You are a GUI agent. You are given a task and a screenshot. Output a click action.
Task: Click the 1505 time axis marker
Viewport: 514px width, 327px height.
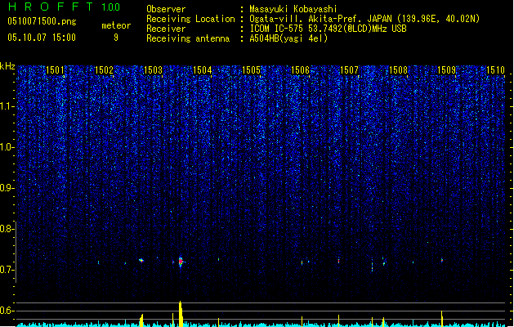point(251,70)
